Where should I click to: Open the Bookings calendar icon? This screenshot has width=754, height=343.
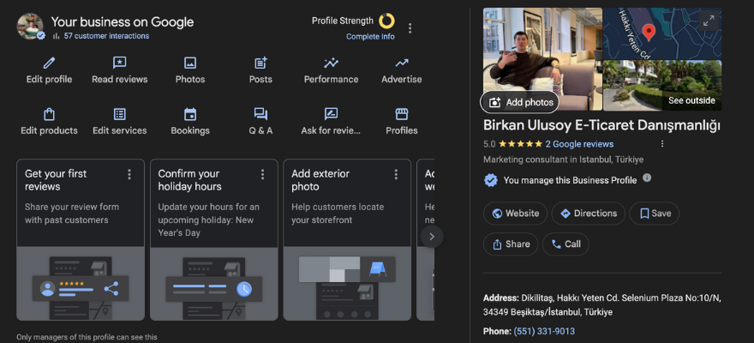click(190, 114)
